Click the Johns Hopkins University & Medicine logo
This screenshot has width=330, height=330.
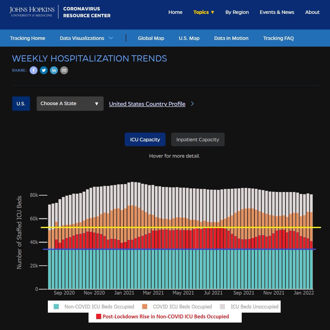32,12
